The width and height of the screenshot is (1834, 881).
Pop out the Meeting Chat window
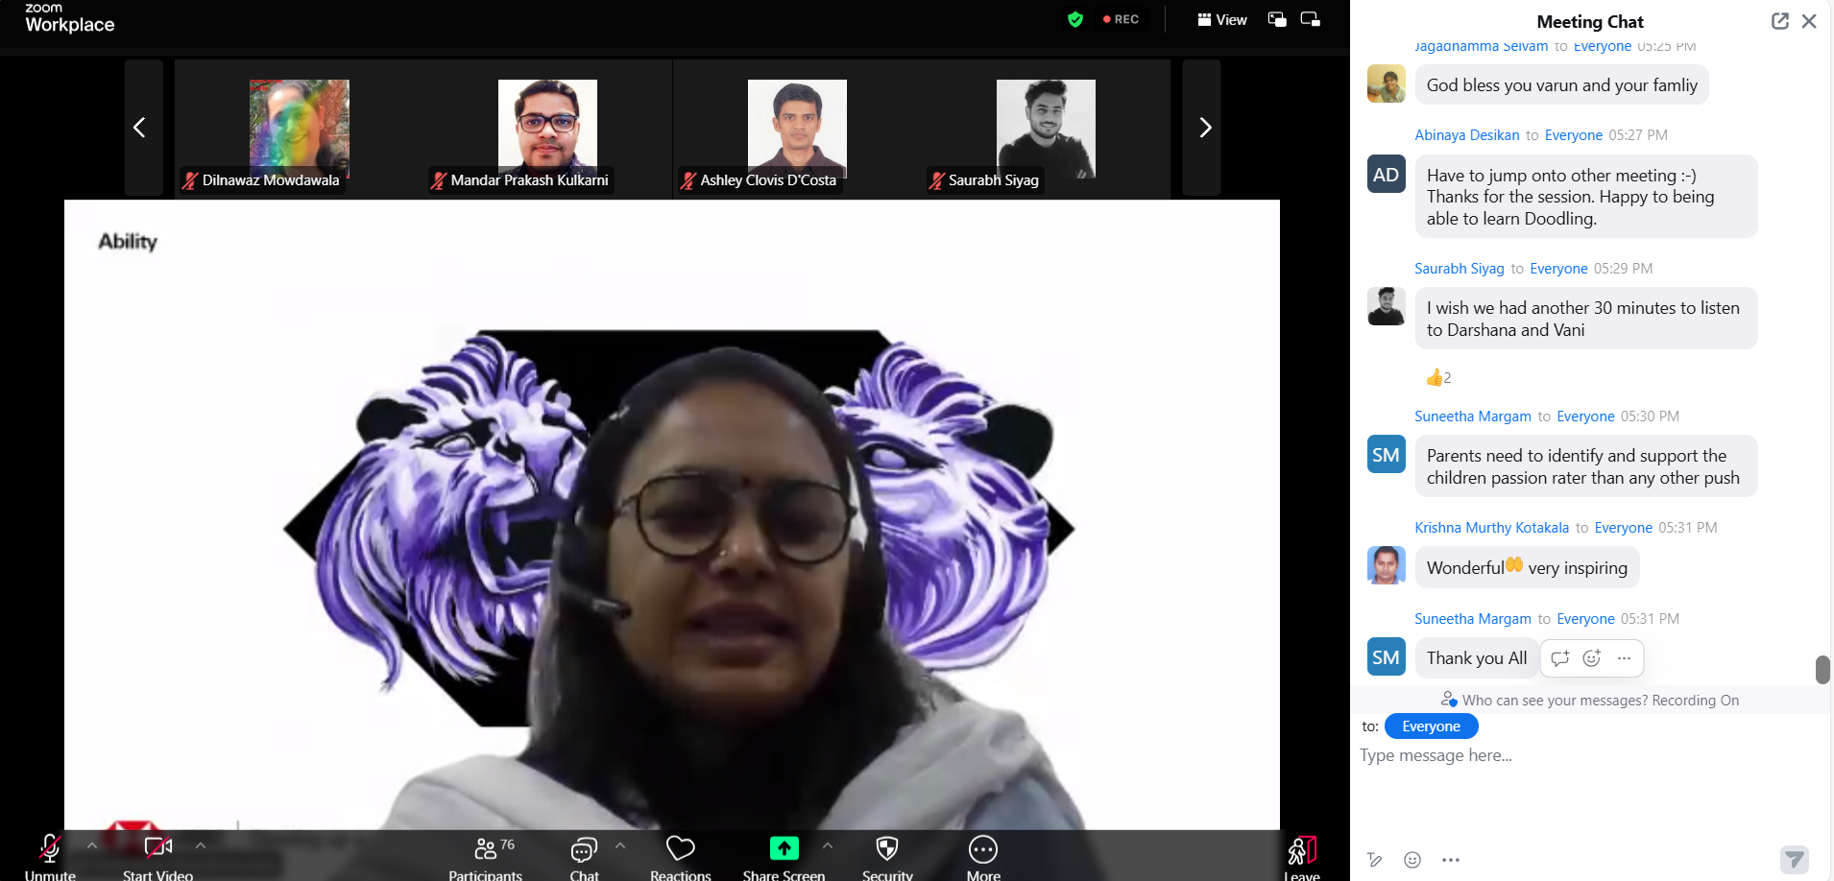[1780, 20]
